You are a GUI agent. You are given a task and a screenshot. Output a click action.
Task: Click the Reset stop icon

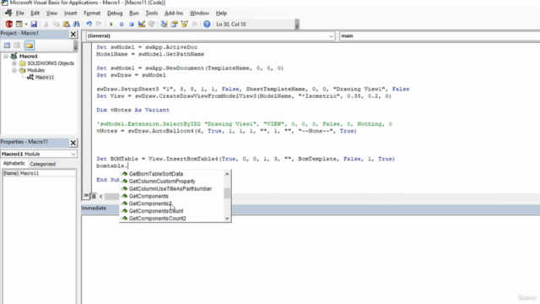[132, 24]
